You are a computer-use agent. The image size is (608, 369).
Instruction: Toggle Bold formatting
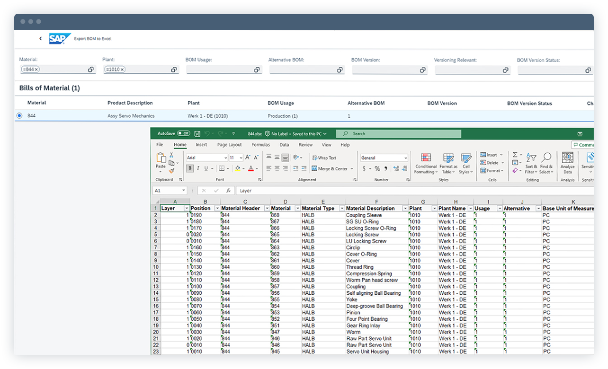tap(189, 168)
